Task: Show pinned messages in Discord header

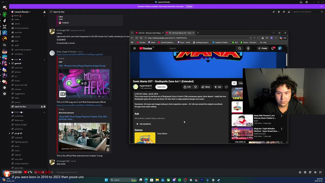Action: 284,12
